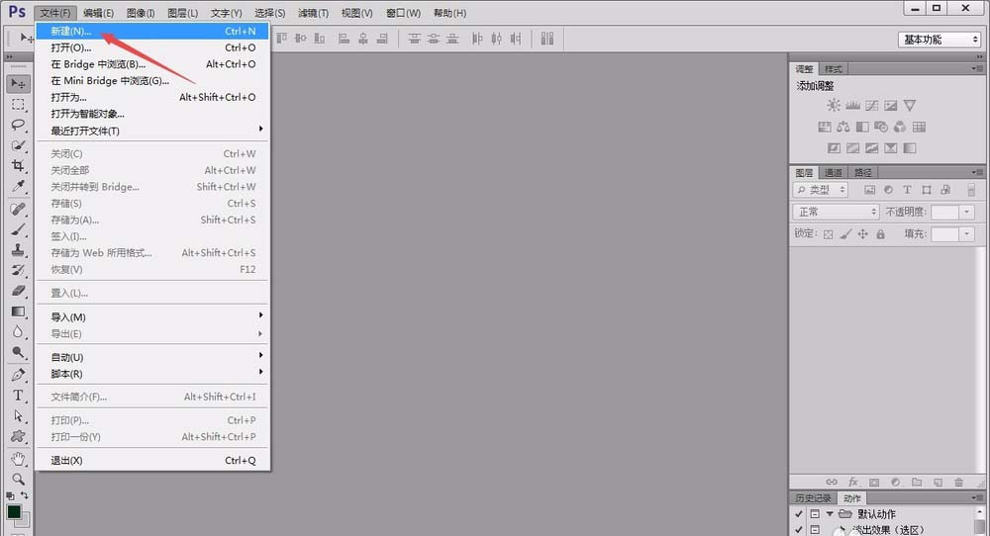Open the 基本功能 workspace dropdown

click(x=940, y=40)
